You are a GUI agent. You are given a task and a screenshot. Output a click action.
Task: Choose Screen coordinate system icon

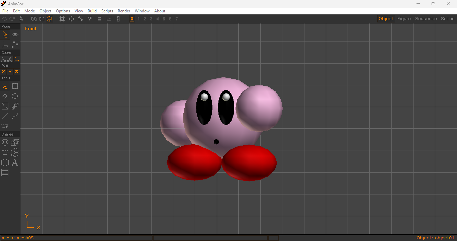pos(16,59)
